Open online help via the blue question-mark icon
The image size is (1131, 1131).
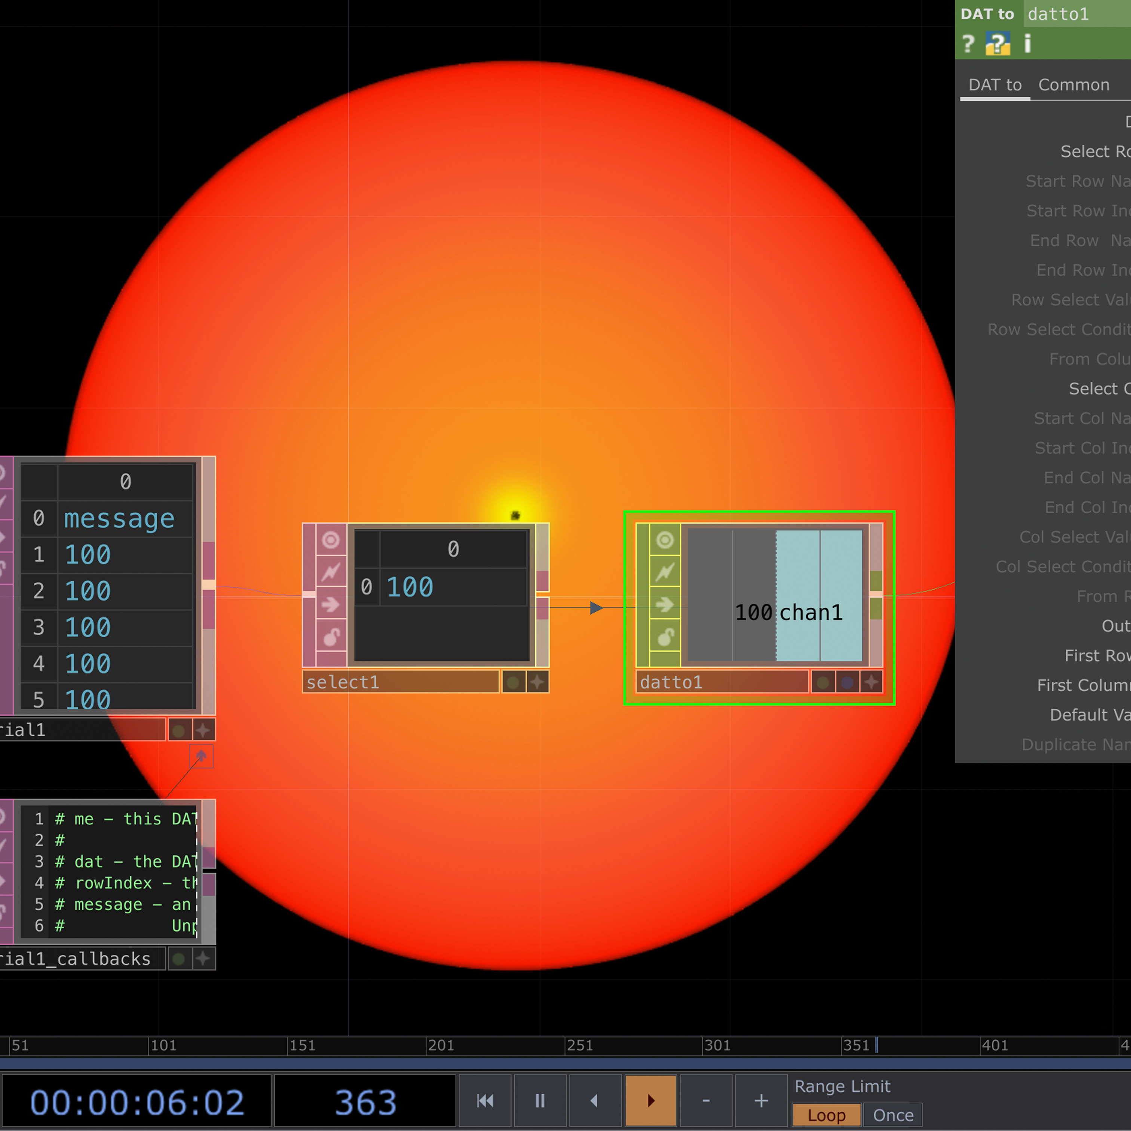click(998, 44)
